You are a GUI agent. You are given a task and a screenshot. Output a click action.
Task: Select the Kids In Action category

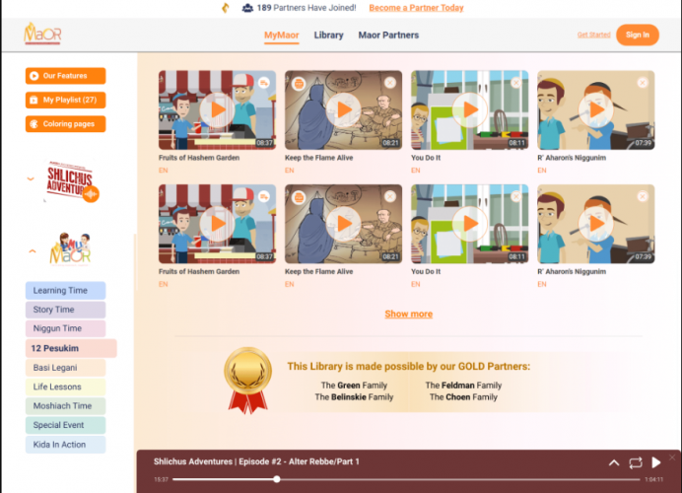pyautogui.click(x=66, y=445)
